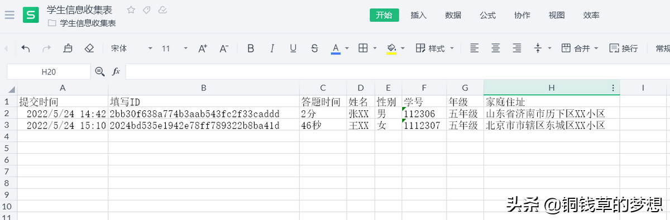Select column B header

pyautogui.click(x=204, y=88)
